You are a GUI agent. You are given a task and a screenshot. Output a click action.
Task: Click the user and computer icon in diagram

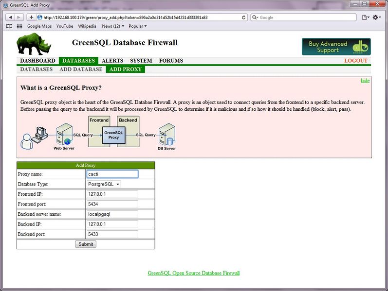pyautogui.click(x=34, y=138)
